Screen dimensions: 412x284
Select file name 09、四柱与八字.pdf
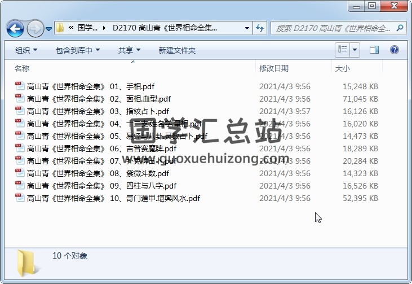coord(101,186)
